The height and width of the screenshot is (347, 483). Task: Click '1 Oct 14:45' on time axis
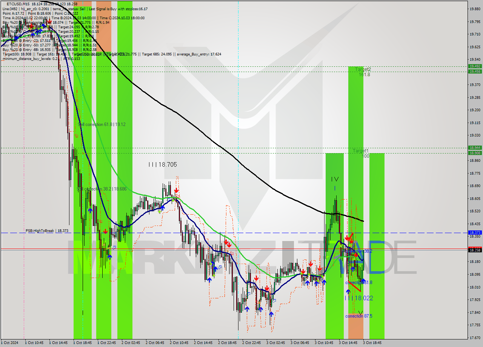58,343
